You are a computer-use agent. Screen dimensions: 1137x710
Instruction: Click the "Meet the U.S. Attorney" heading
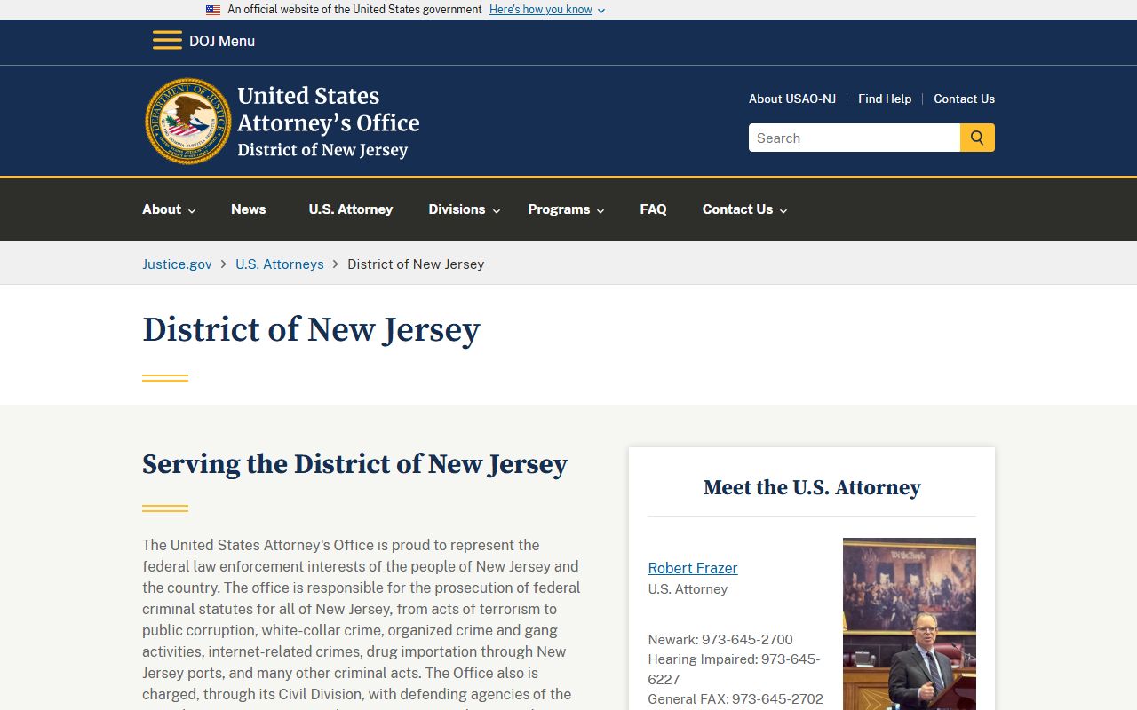pos(812,487)
